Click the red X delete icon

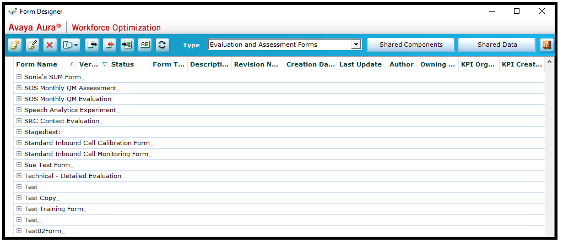[x=50, y=45]
